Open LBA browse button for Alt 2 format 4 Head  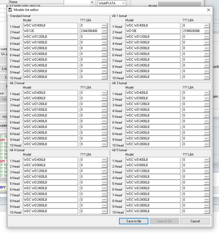pos(104,110)
